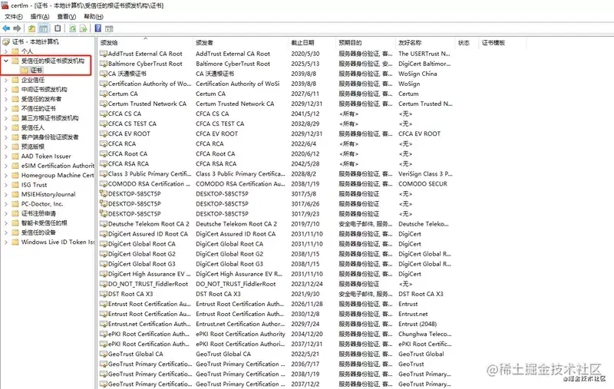Open the 查看(V) menu
This screenshot has height=389, width=614.
67,16
